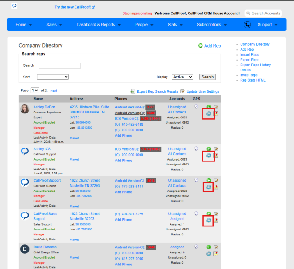This screenshot has width=294, height=269.
Task: Click the green plus icon in Ashley IOS row
Action: [x=209, y=149]
